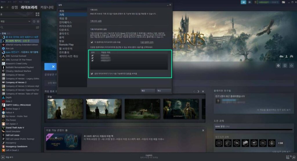Open advanced filter icon beside library search
Viewport: 297px width, 161px height.
tap(37, 27)
